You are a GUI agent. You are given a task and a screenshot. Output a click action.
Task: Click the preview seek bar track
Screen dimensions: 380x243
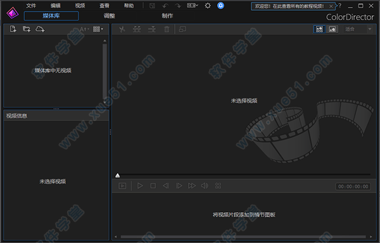click(x=245, y=174)
